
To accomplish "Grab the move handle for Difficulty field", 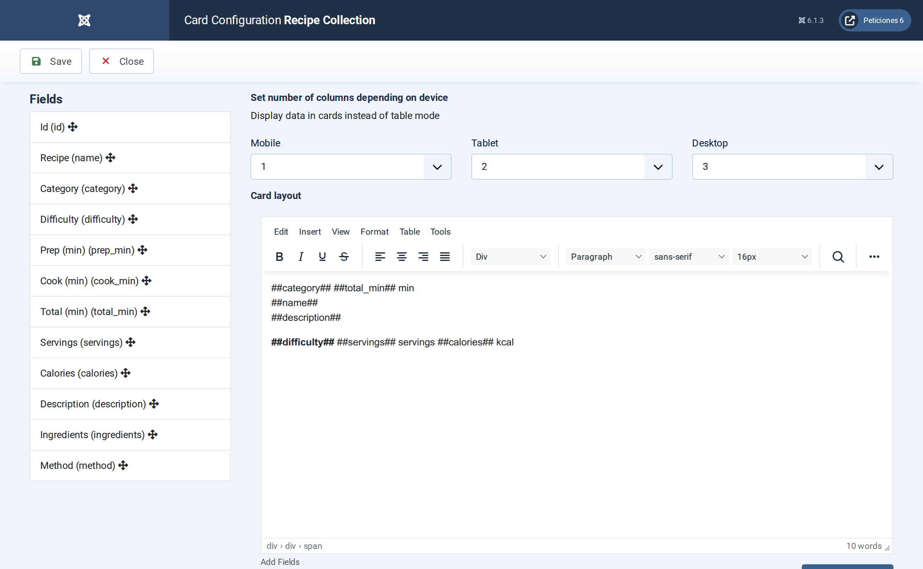I will pyautogui.click(x=133, y=219).
